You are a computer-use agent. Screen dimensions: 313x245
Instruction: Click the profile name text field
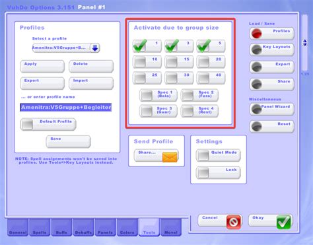tap(66, 107)
